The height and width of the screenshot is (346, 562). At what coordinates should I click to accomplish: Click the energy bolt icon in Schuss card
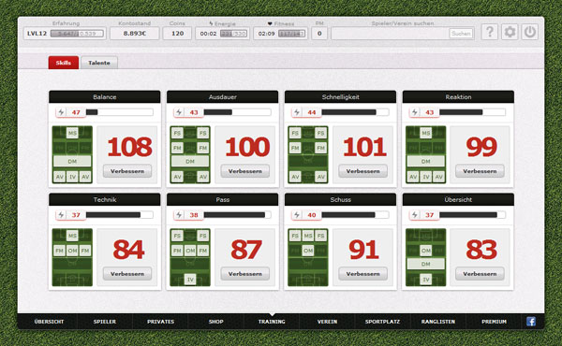297,215
